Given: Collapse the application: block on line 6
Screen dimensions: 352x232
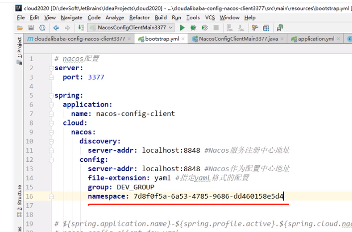Looking at the screenshot, I should point(51,105).
